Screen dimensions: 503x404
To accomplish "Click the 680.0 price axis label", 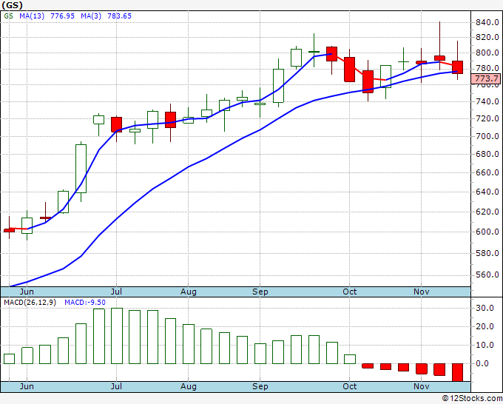I will (487, 155).
